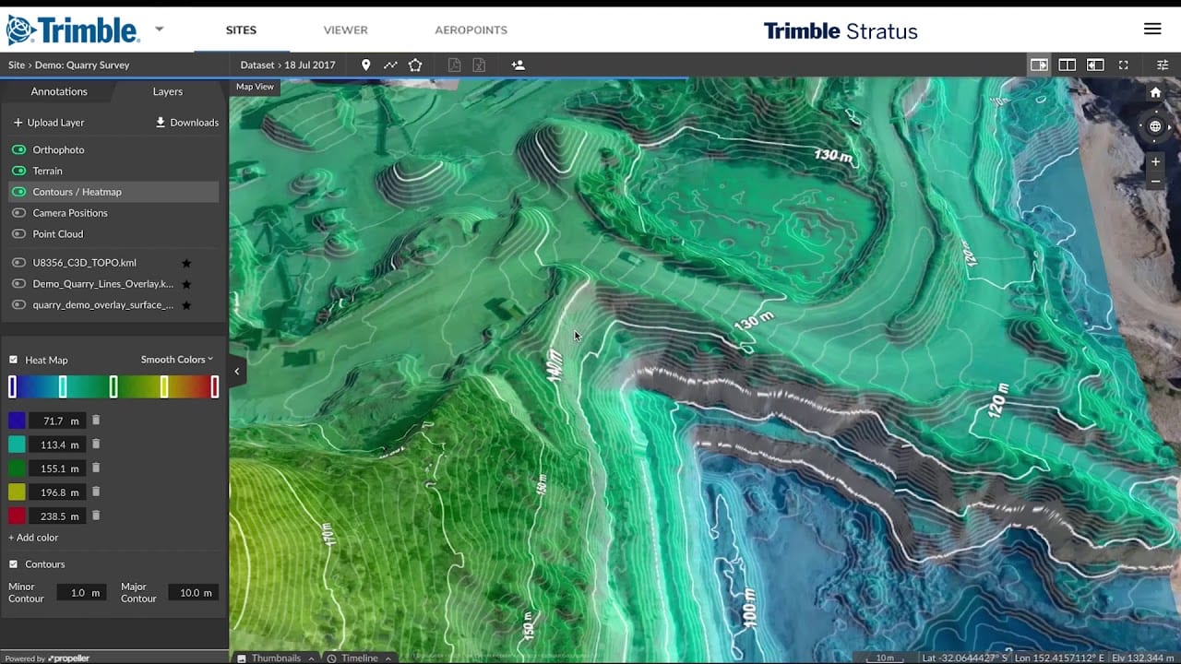1181x664 pixels.
Task: Open the Downloads button
Action: (187, 123)
